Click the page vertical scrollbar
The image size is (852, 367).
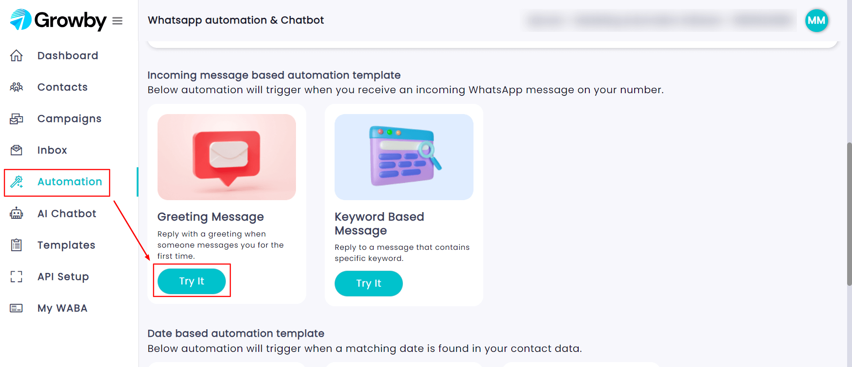click(849, 214)
